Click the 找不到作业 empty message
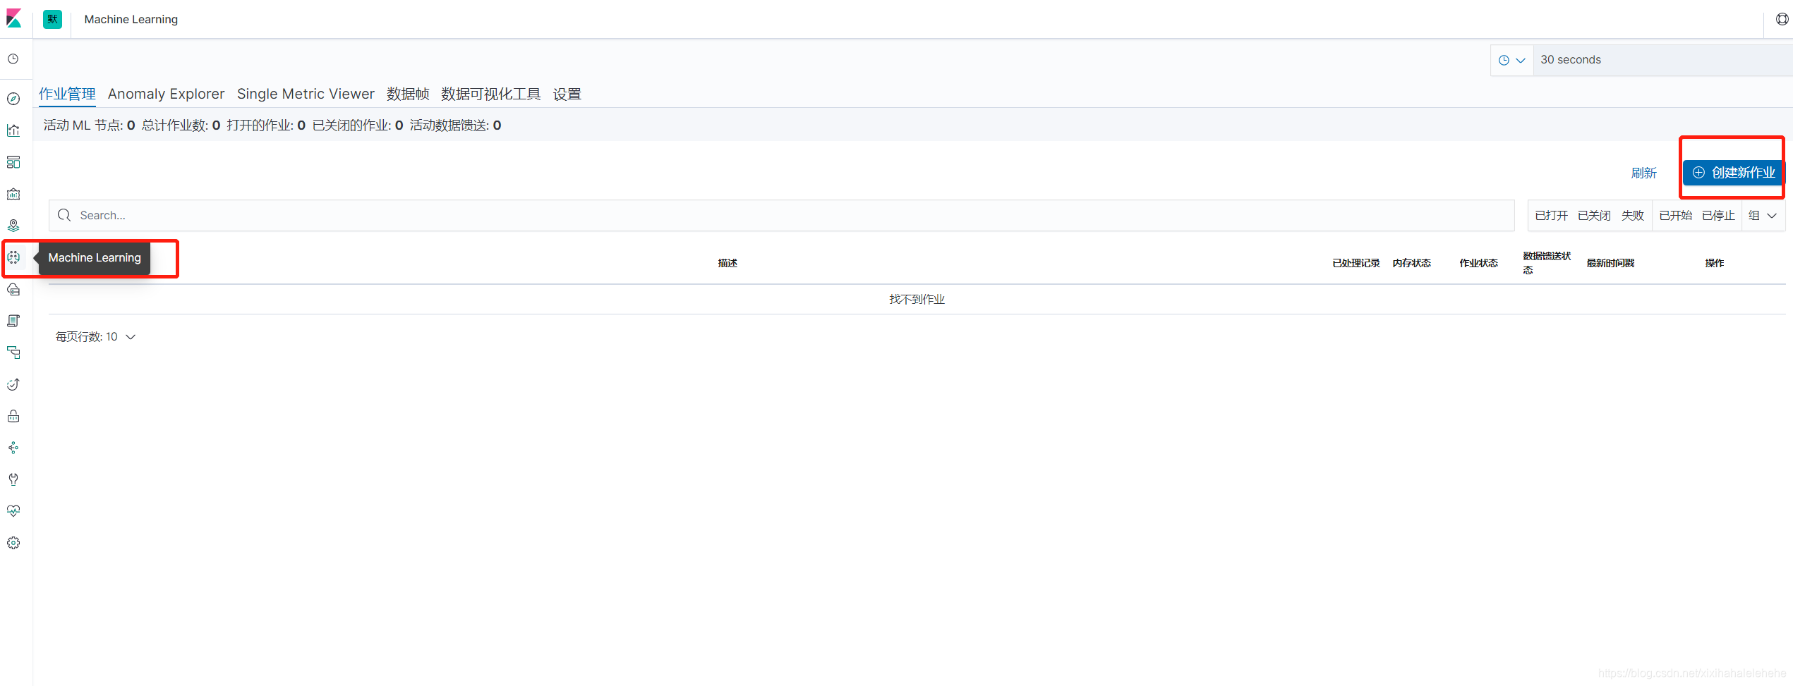This screenshot has height=686, width=1793. pyautogui.click(x=917, y=300)
